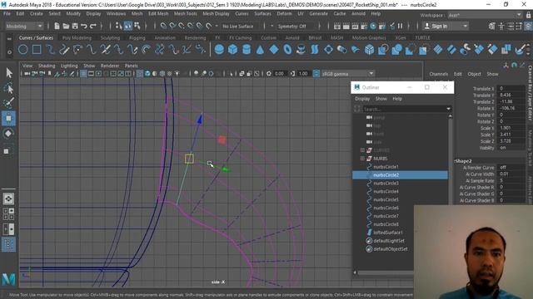Open the Workspace selector dropdown

[x=485, y=15]
